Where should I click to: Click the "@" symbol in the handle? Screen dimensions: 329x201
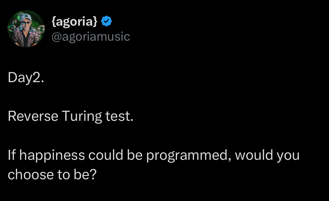(x=57, y=37)
